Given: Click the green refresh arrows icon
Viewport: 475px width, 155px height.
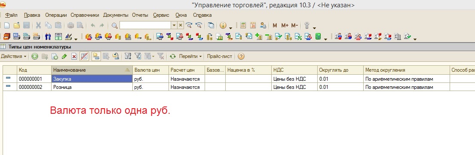Looking at the screenshot, I should click(x=173, y=56).
